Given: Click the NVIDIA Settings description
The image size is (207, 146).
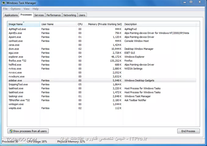Looking at the screenshot, I should (x=133, y=69).
